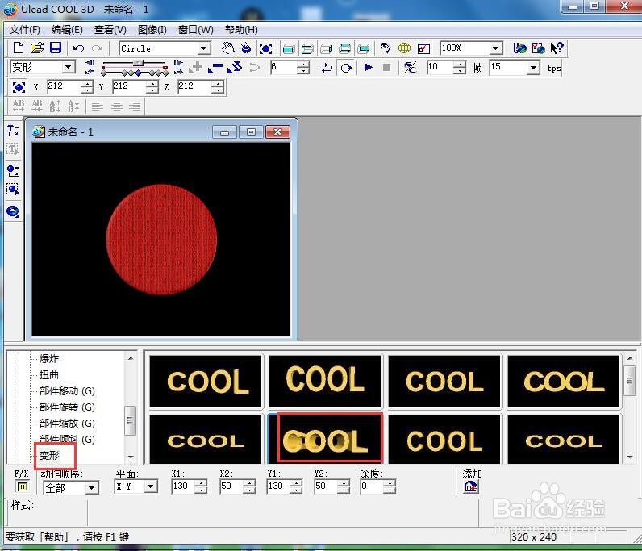The image size is (642, 551).
Task: Create a new document with New icon
Action: 18,48
